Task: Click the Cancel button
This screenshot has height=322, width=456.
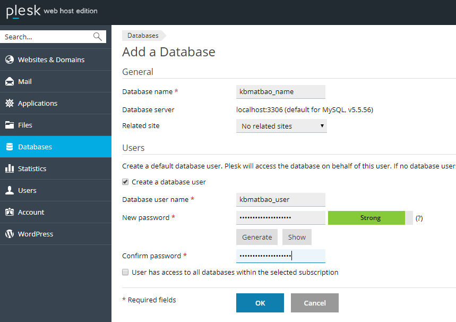Action: 314,303
